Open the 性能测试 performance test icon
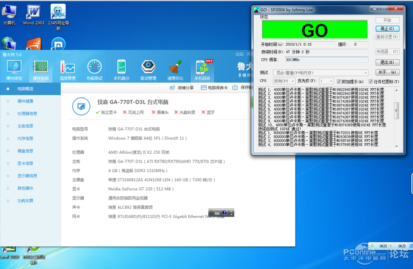The height and width of the screenshot is (269, 413). pos(95,70)
